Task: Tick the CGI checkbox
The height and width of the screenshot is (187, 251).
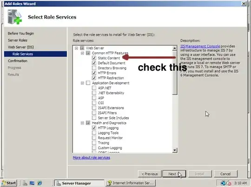Action: pos(94,103)
